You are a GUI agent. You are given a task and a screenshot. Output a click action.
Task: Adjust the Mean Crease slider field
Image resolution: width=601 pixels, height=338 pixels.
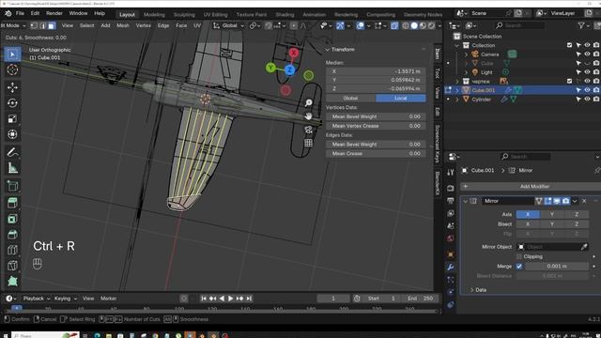[x=376, y=153]
